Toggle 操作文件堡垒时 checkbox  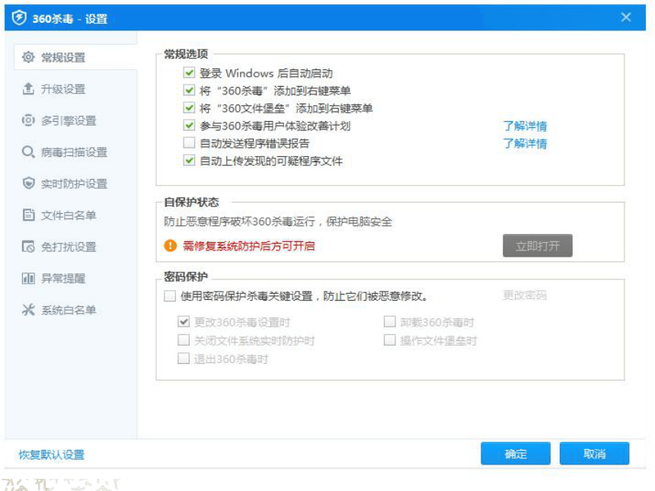tap(389, 340)
